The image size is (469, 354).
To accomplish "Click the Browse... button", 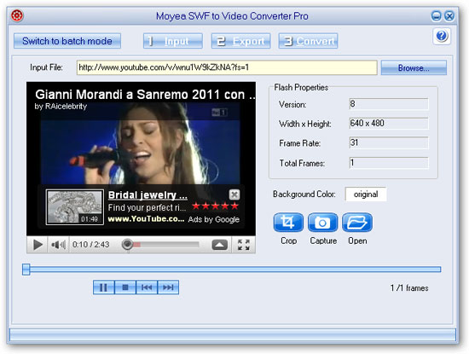I will (x=414, y=67).
